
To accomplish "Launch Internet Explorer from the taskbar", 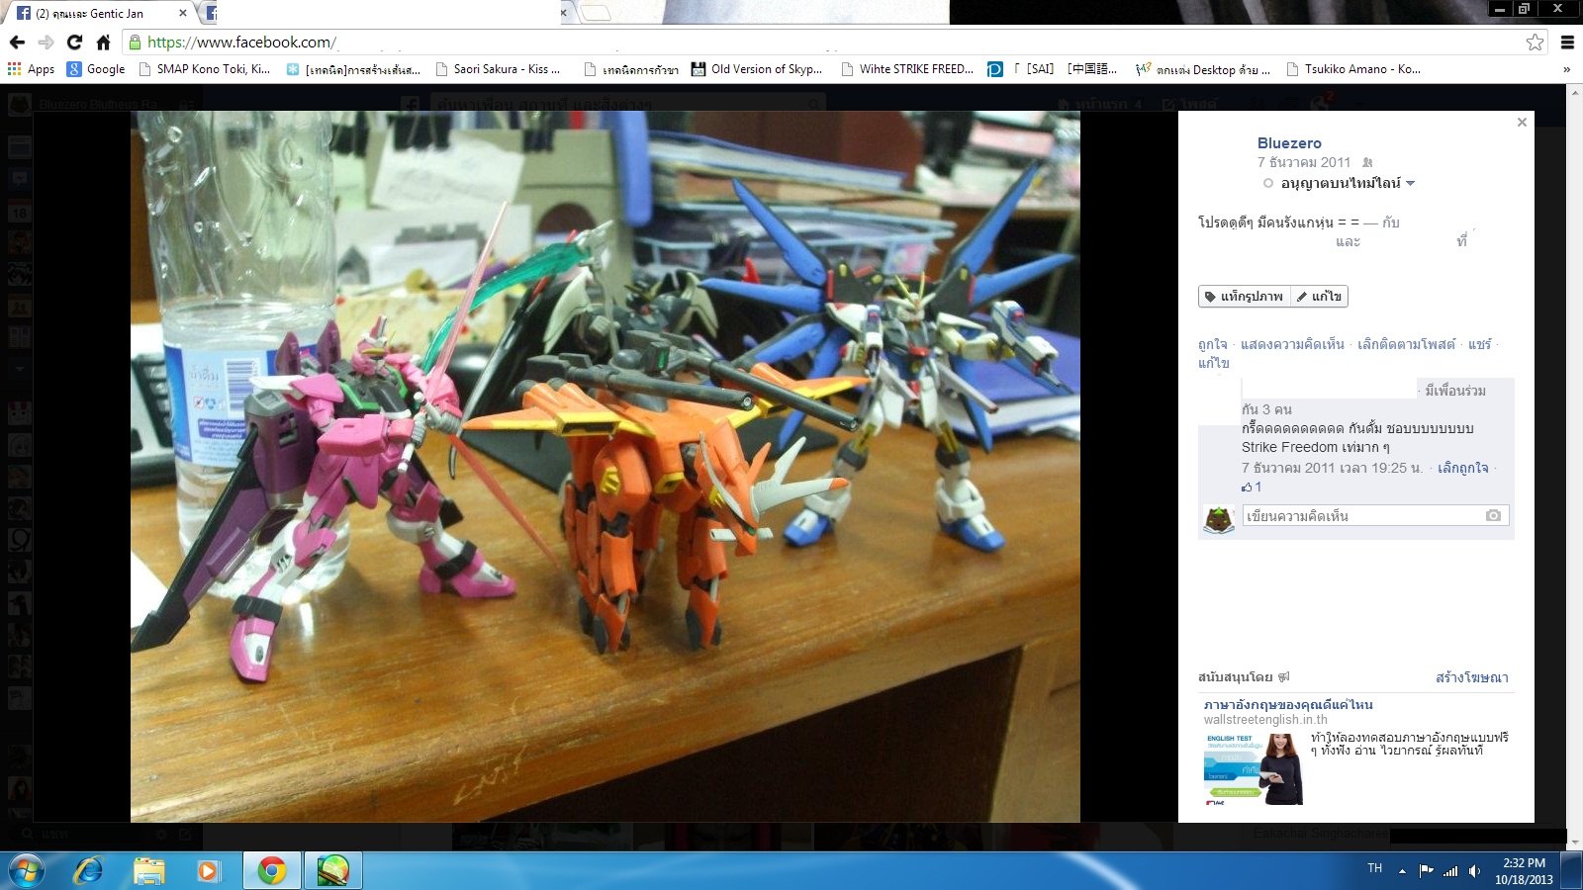I will 89,871.
